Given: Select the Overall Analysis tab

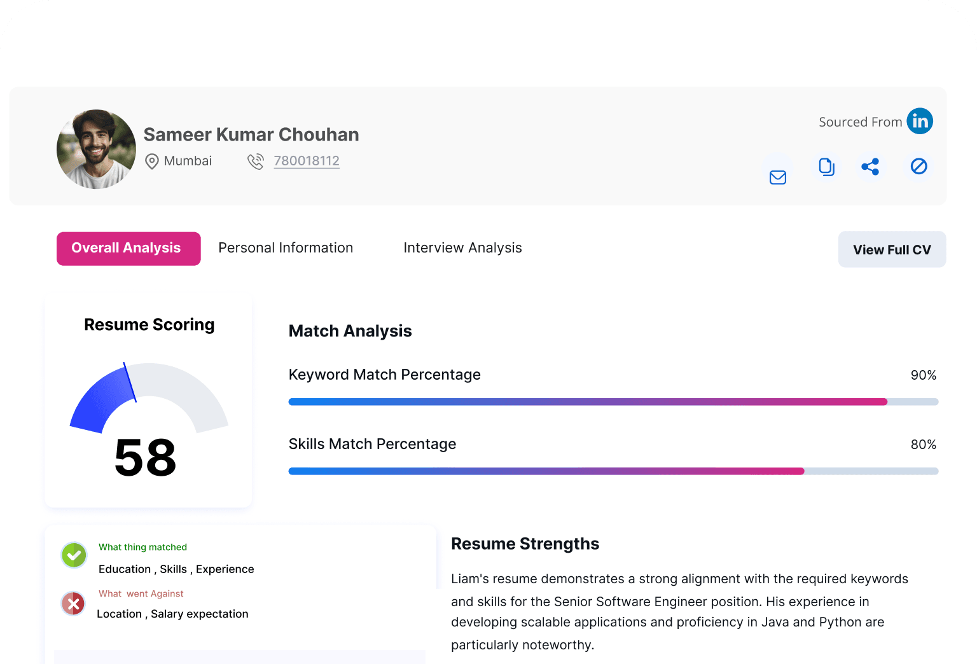Looking at the screenshot, I should pos(128,248).
